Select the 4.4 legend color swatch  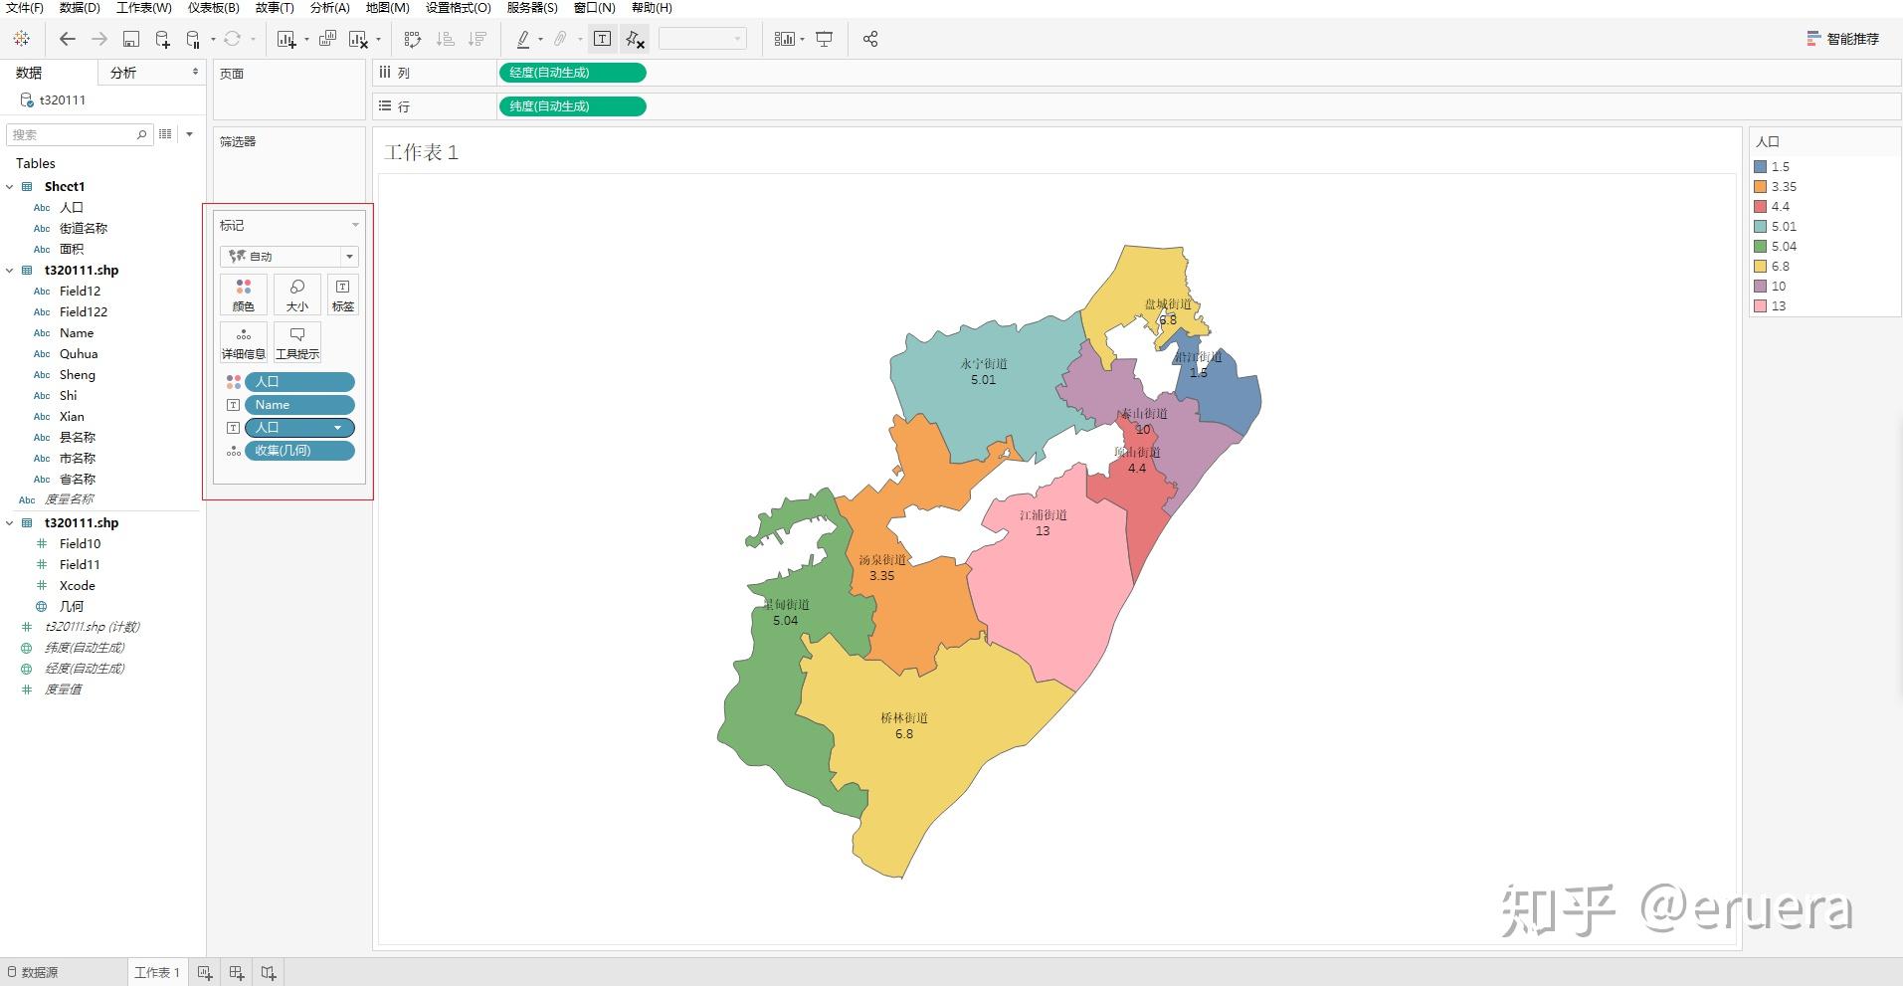pyautogui.click(x=1760, y=207)
